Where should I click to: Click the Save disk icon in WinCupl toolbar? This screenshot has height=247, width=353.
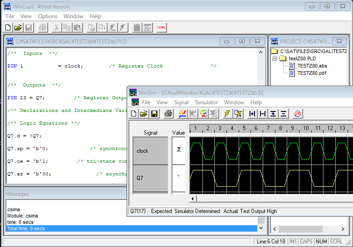pyautogui.click(x=29, y=28)
